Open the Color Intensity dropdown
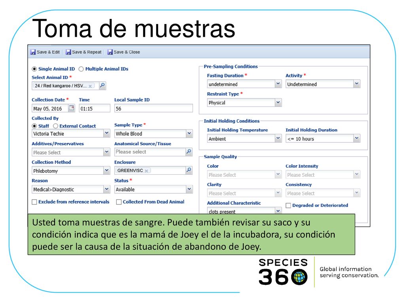 point(357,174)
